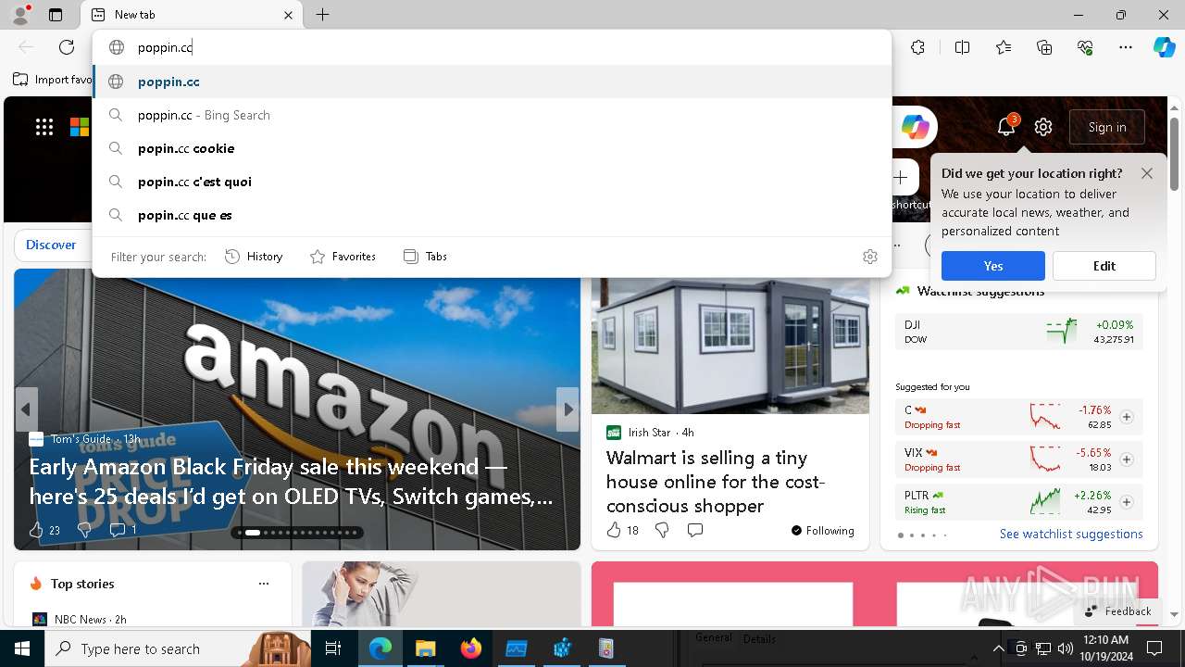Open a new tab with plus button
Screen dimensions: 1185x667
tap(322, 15)
